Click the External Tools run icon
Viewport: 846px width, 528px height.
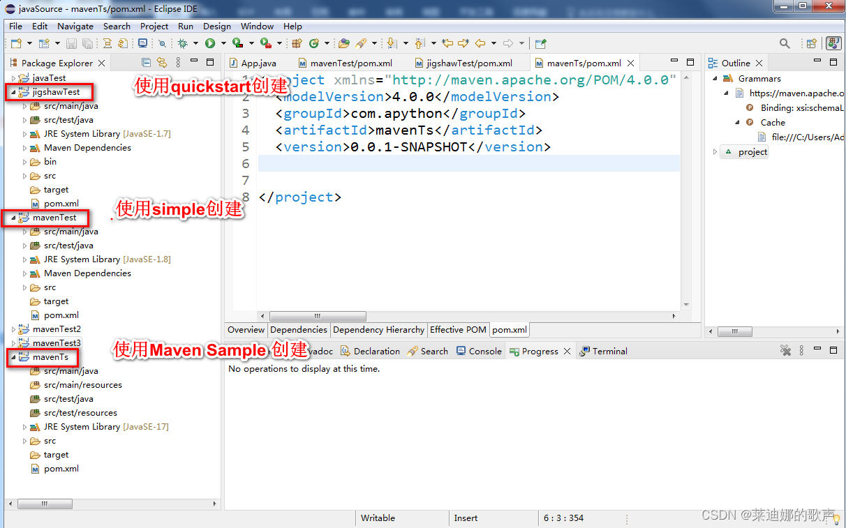[266, 43]
